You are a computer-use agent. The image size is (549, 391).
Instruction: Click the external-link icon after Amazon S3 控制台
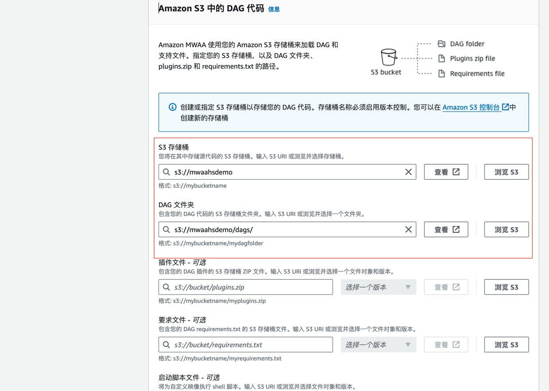pyautogui.click(x=506, y=107)
